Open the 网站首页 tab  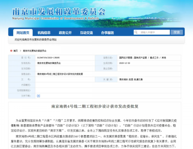point(23,33)
